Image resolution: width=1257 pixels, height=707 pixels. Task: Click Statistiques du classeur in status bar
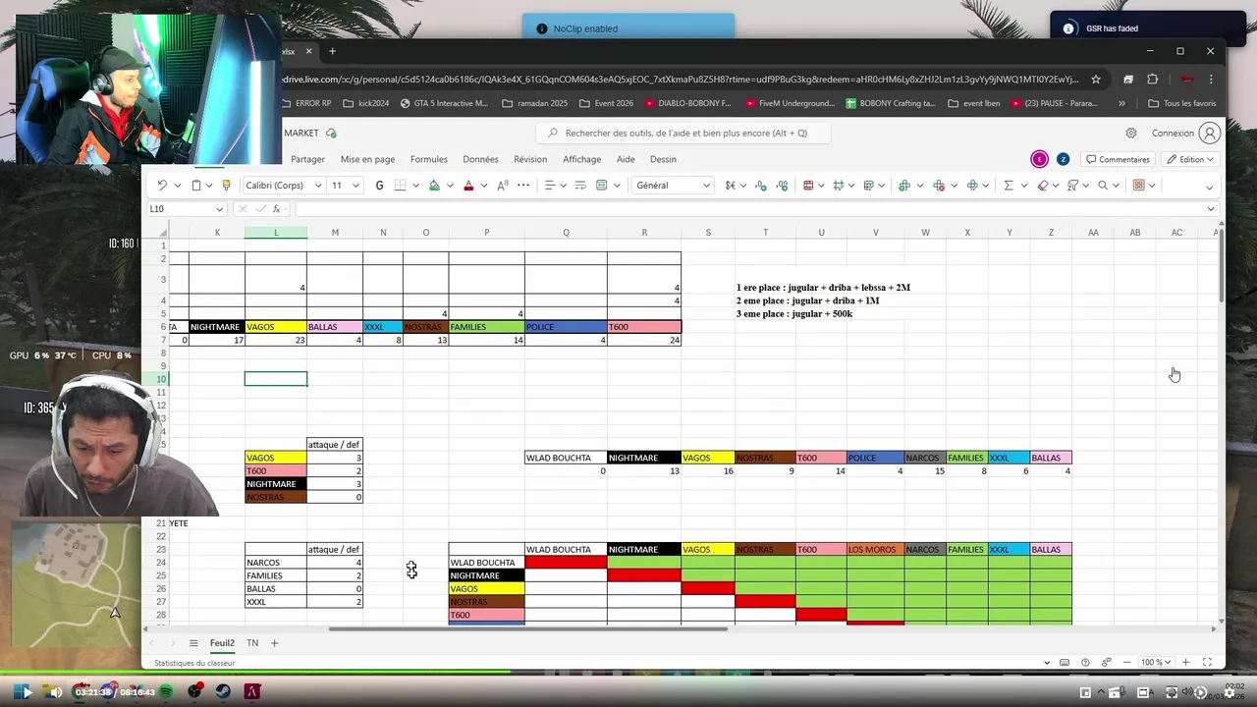[x=194, y=664]
